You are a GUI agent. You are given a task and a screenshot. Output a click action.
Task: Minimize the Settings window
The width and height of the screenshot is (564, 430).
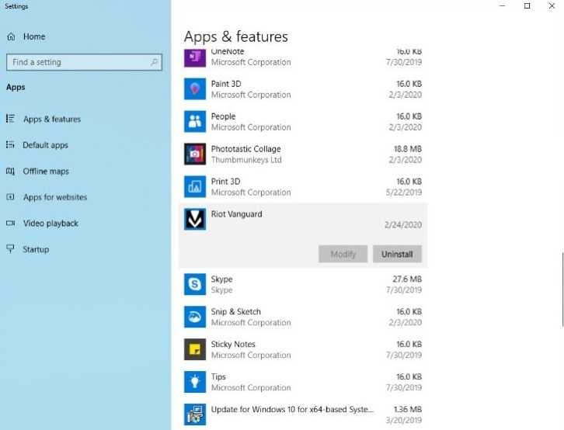tap(503, 5)
